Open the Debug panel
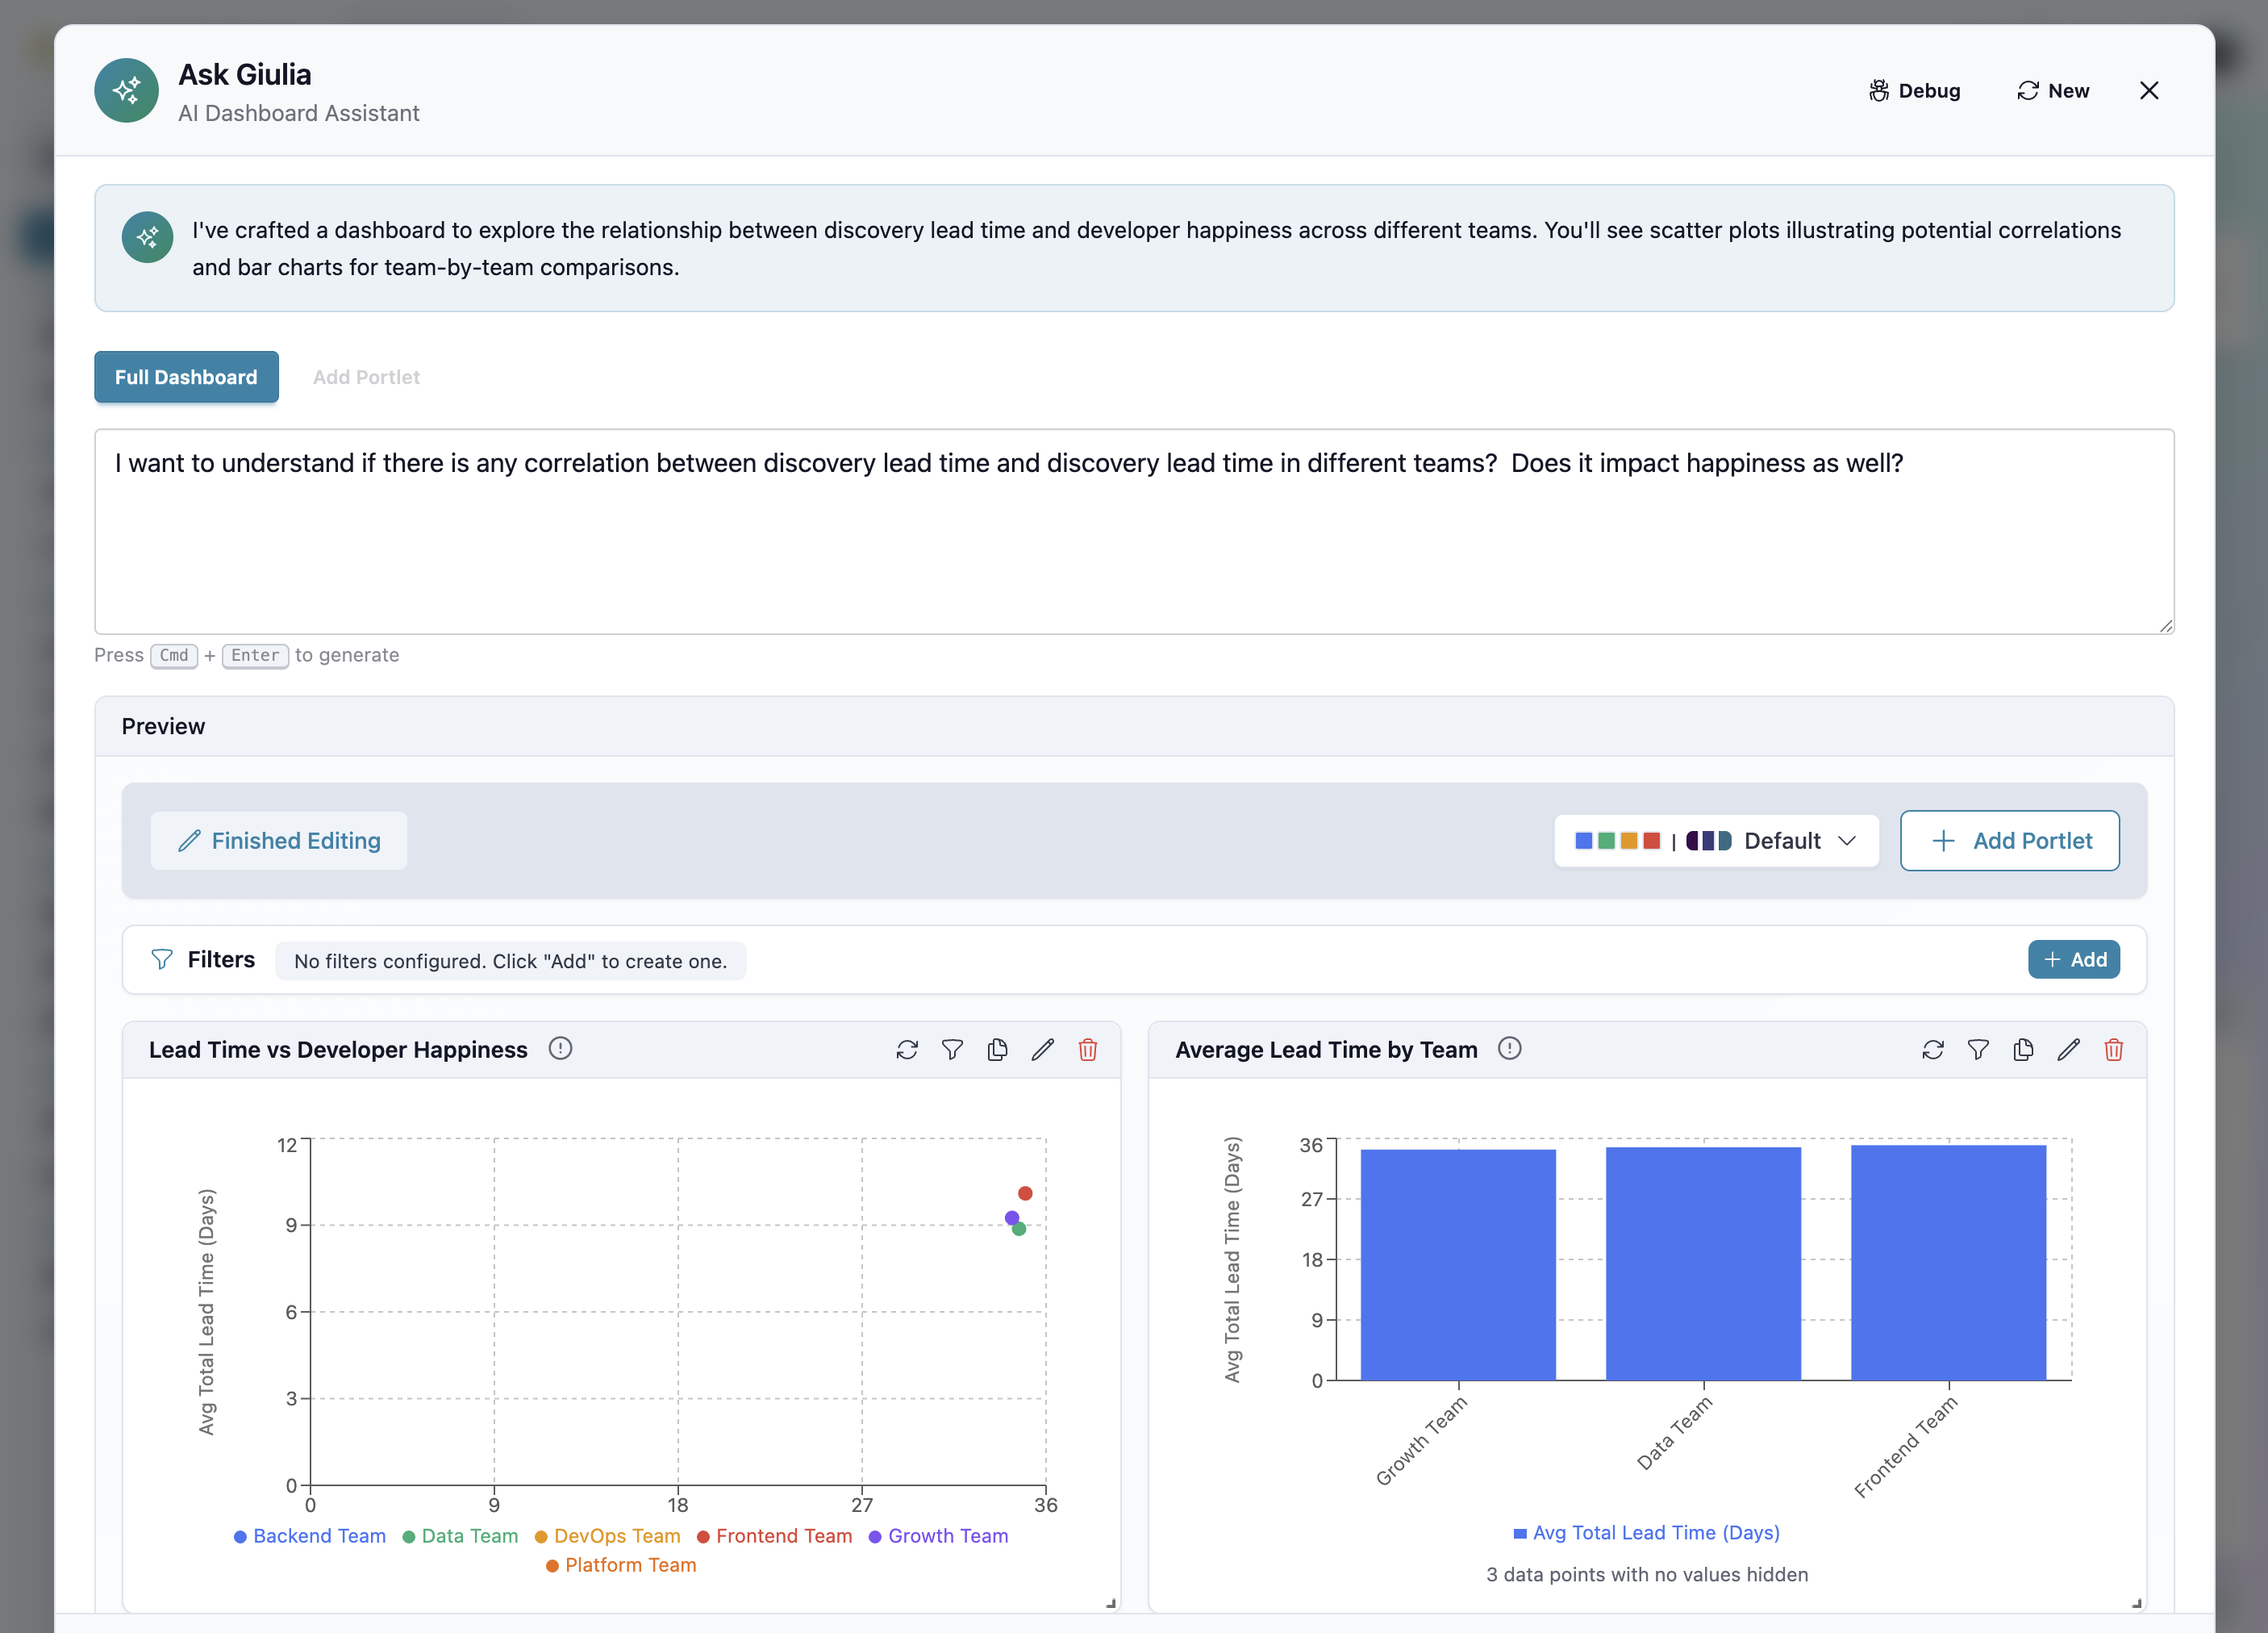 click(1915, 90)
